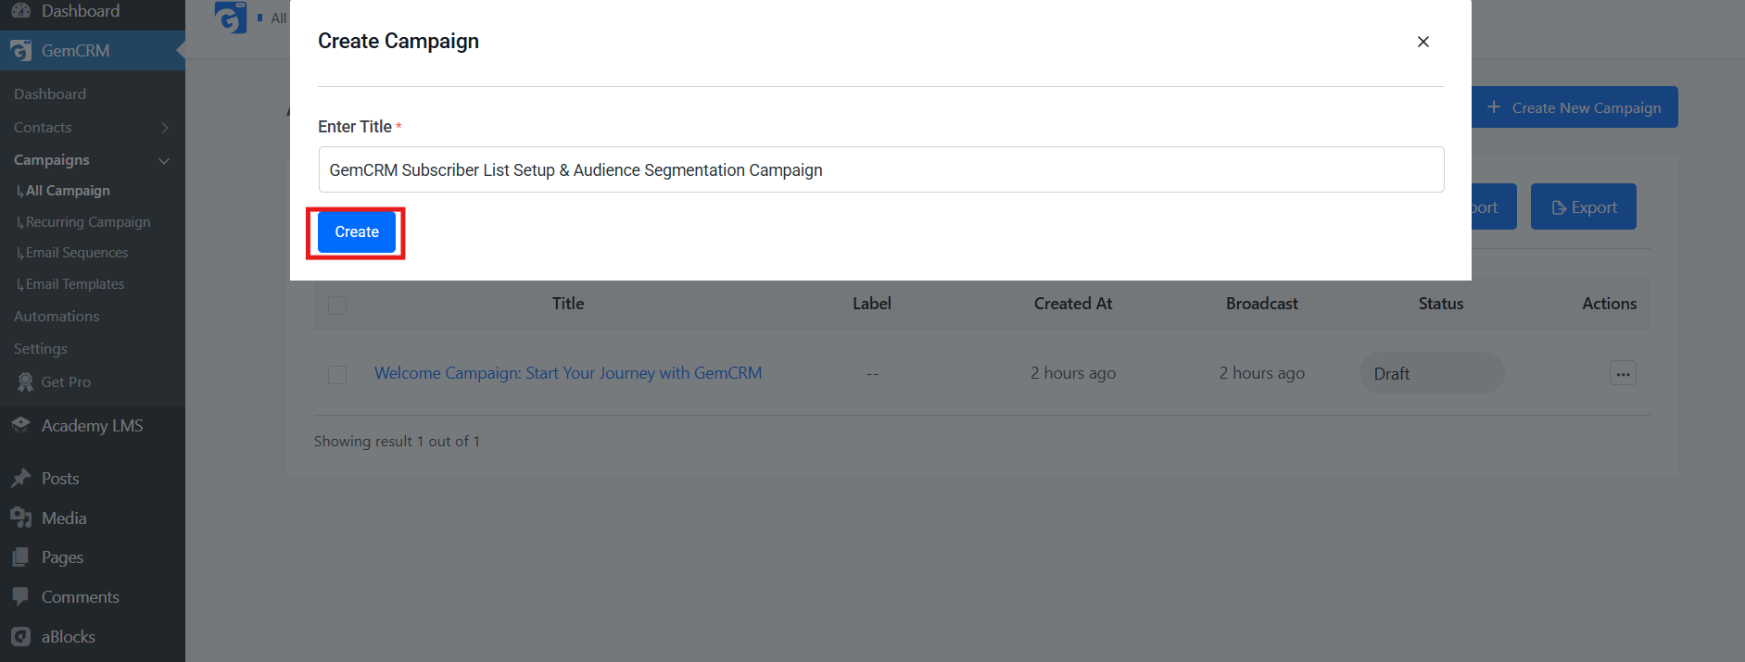Click the Title column header
Image resolution: width=1745 pixels, height=662 pixels.
[568, 304]
